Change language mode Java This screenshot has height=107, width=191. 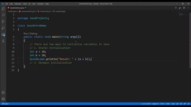(x=173, y=104)
